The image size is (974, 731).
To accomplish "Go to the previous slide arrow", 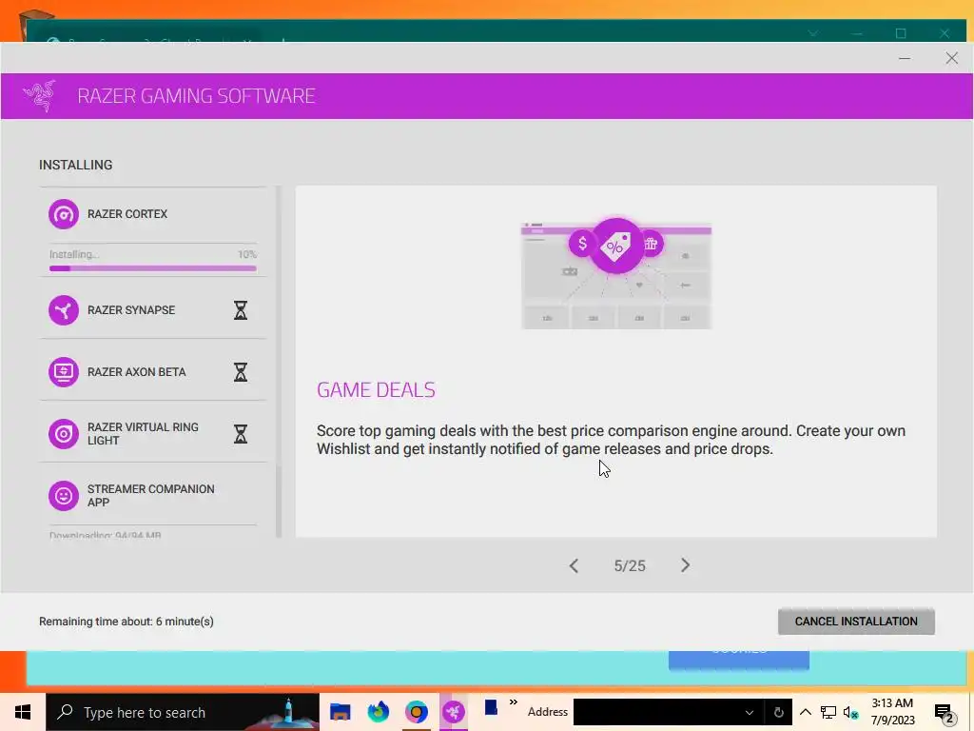I will point(574,565).
